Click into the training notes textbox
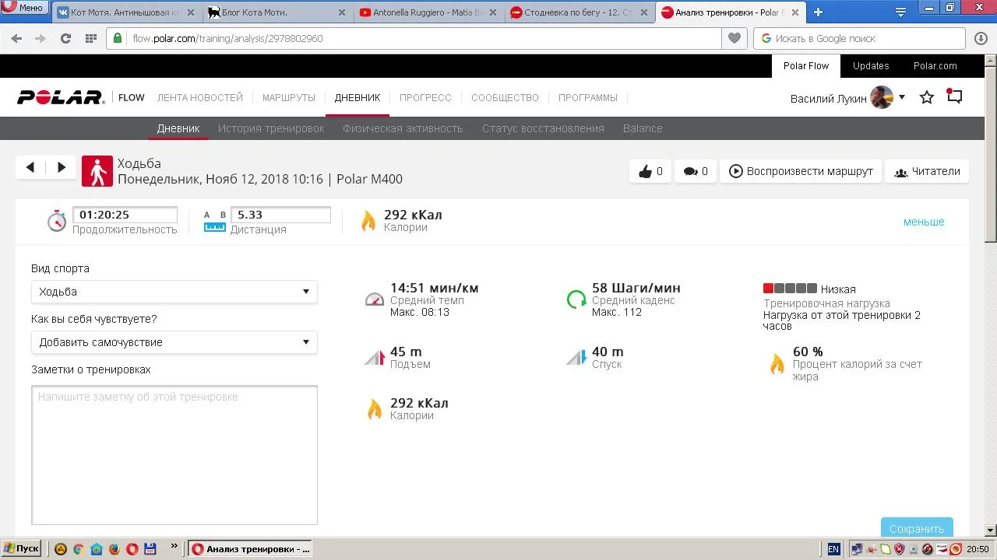Screen dimensions: 997x560 tap(174, 455)
